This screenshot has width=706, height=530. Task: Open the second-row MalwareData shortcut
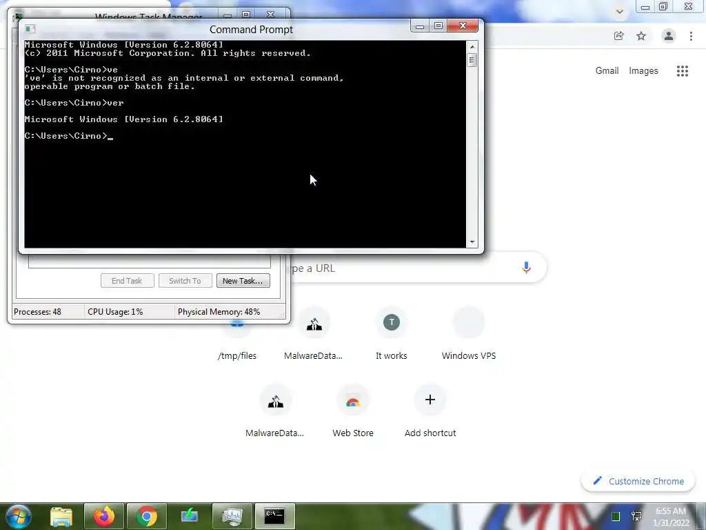click(x=275, y=412)
